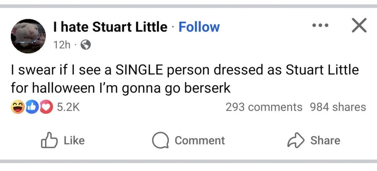Open the 12h post timestamp

coord(62,45)
